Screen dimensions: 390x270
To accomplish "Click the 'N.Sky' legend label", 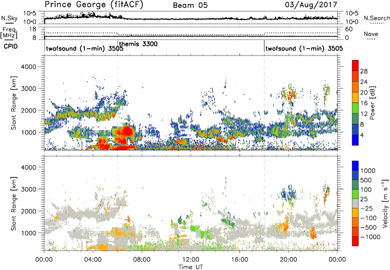I will (9, 18).
